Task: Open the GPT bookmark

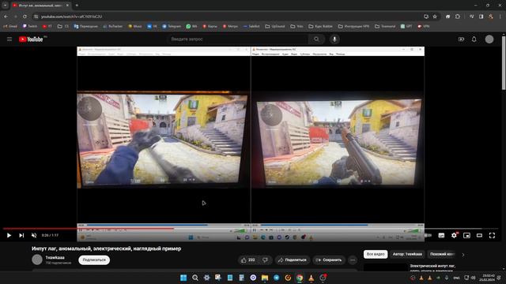Action: click(406, 26)
